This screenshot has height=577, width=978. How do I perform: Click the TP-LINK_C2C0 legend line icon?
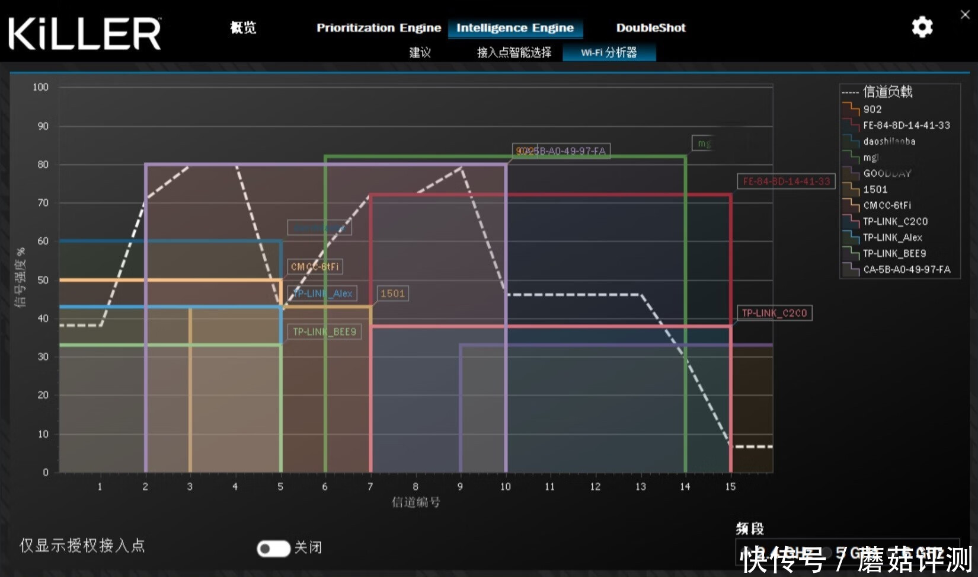click(851, 221)
